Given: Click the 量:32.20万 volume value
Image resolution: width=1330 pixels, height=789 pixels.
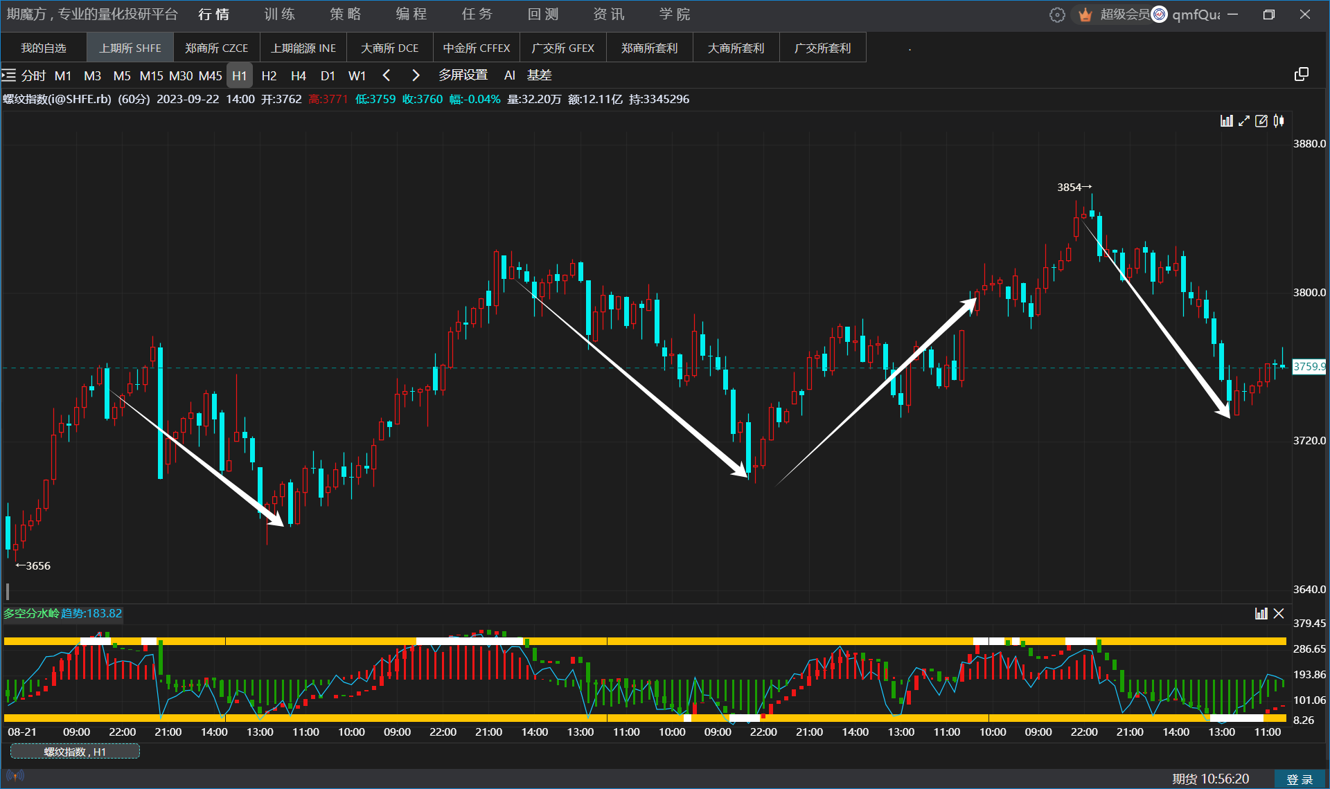Looking at the screenshot, I should pyautogui.click(x=534, y=99).
